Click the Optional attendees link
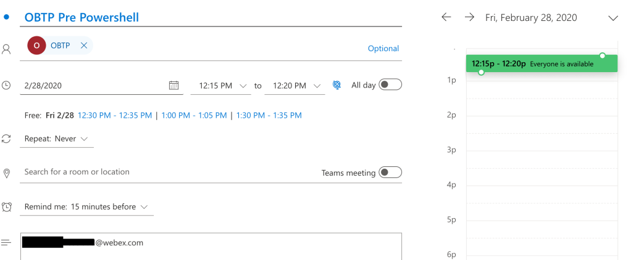631x260 pixels. (x=383, y=49)
